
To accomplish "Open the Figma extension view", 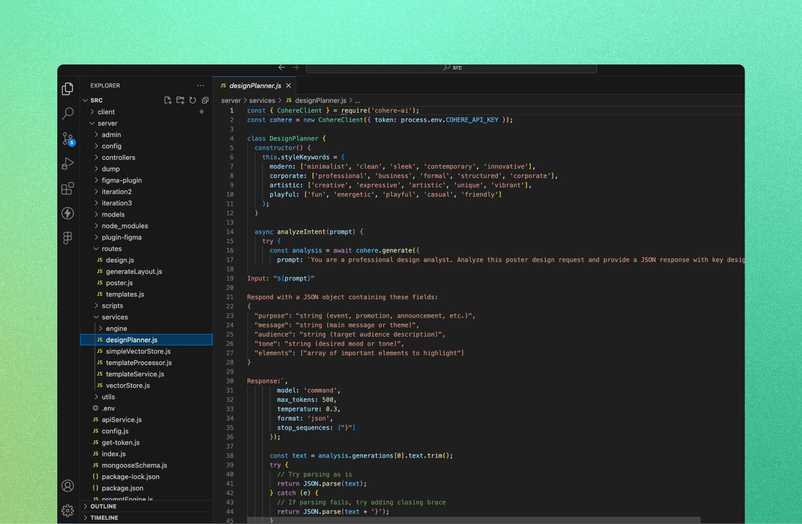I will point(68,237).
